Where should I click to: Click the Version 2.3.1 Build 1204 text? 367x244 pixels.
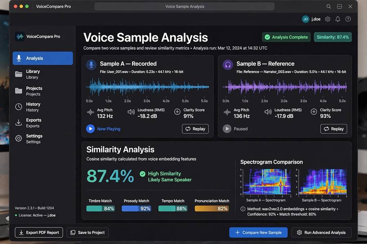pos(34,208)
